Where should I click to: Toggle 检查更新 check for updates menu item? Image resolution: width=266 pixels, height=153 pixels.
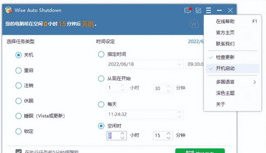(x=232, y=57)
